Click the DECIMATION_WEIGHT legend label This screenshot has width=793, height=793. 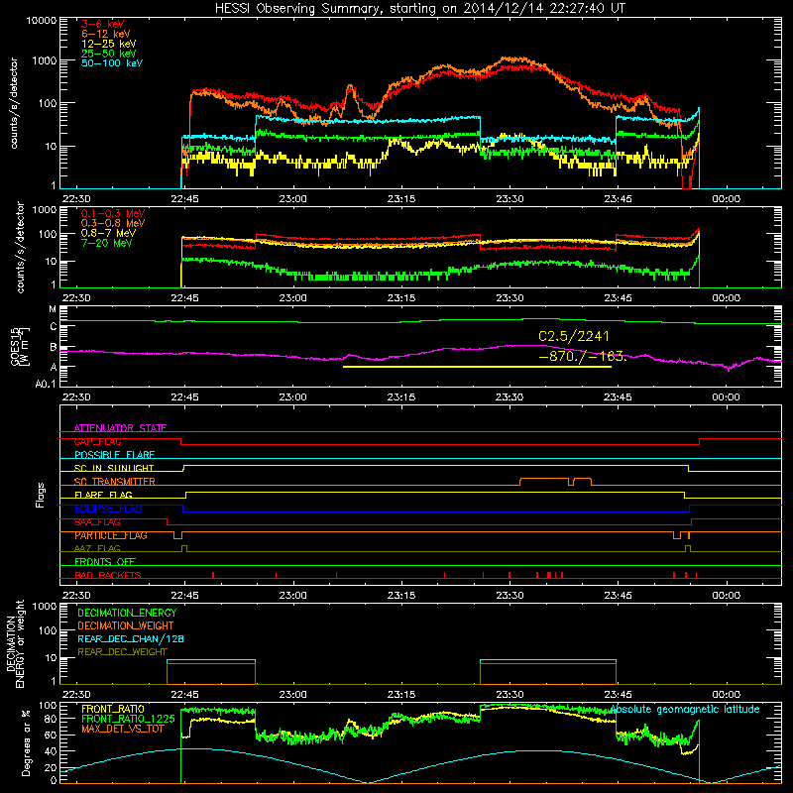click(126, 625)
